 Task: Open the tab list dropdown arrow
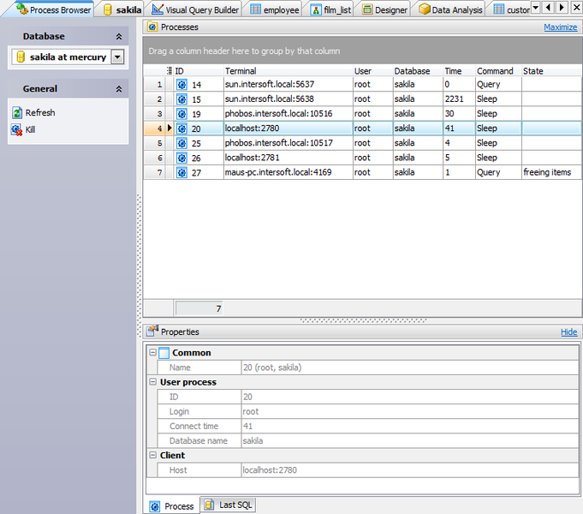coord(535,8)
